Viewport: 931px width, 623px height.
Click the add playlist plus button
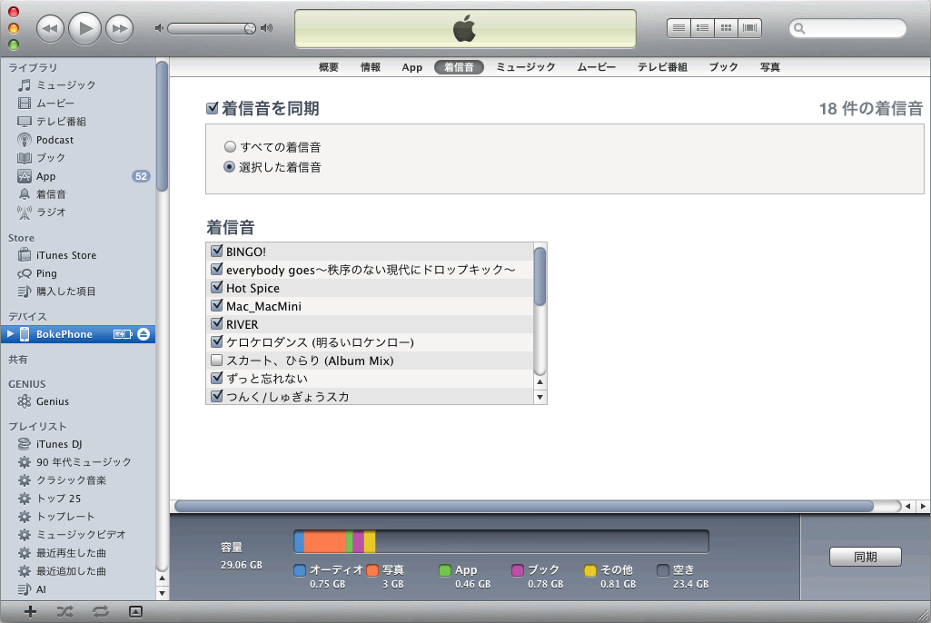[30, 612]
